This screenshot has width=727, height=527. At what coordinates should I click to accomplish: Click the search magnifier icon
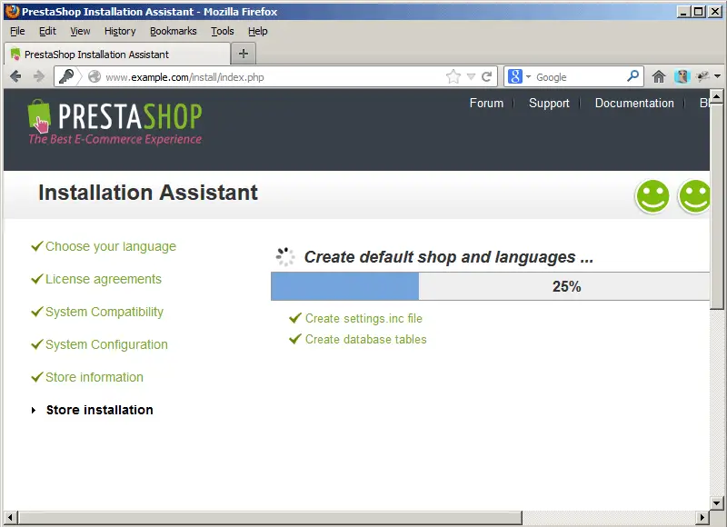pos(632,76)
